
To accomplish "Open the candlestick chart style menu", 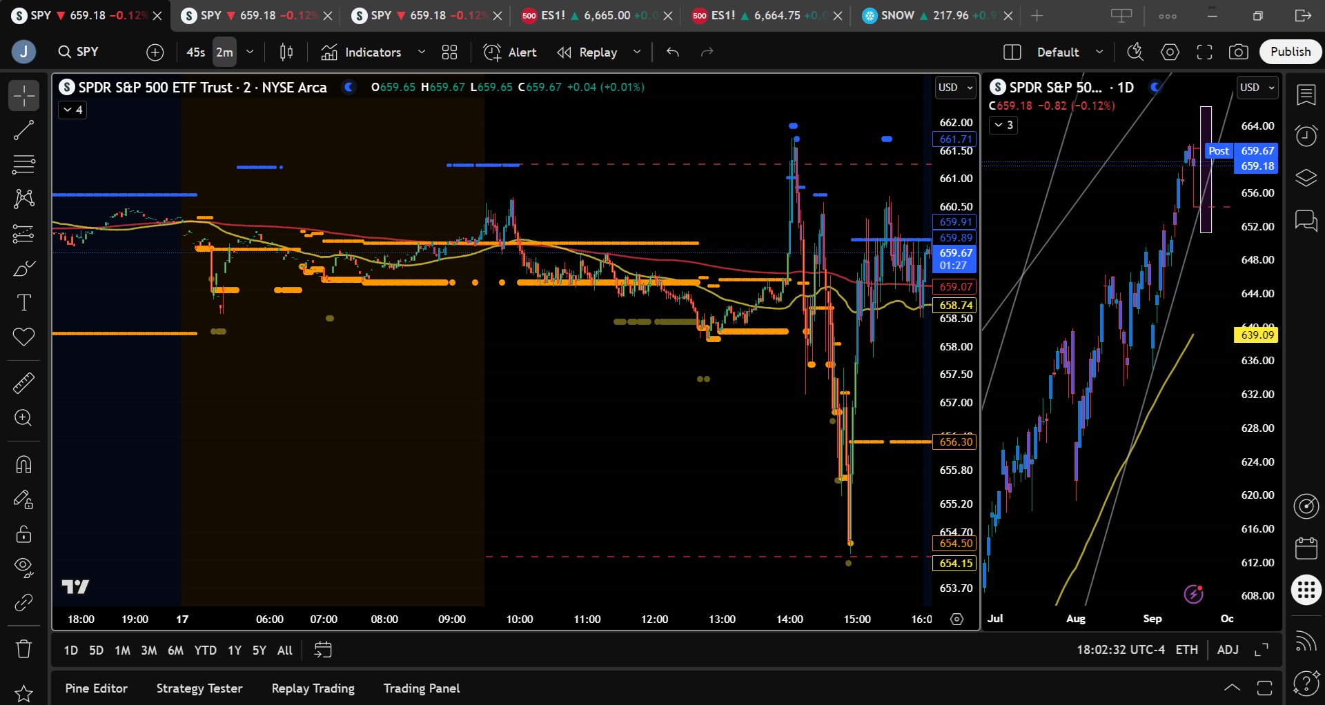I will click(x=286, y=52).
